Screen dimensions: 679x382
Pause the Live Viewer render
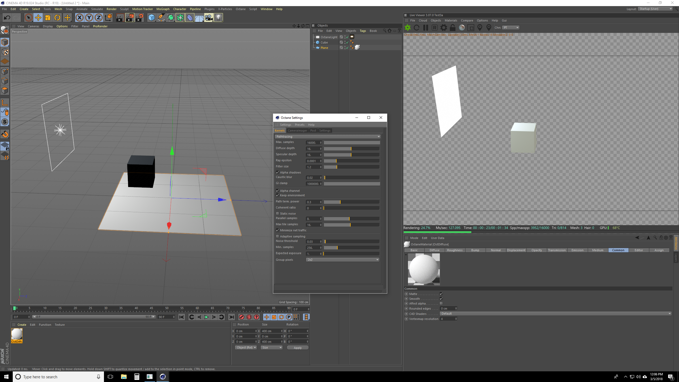coord(426,28)
